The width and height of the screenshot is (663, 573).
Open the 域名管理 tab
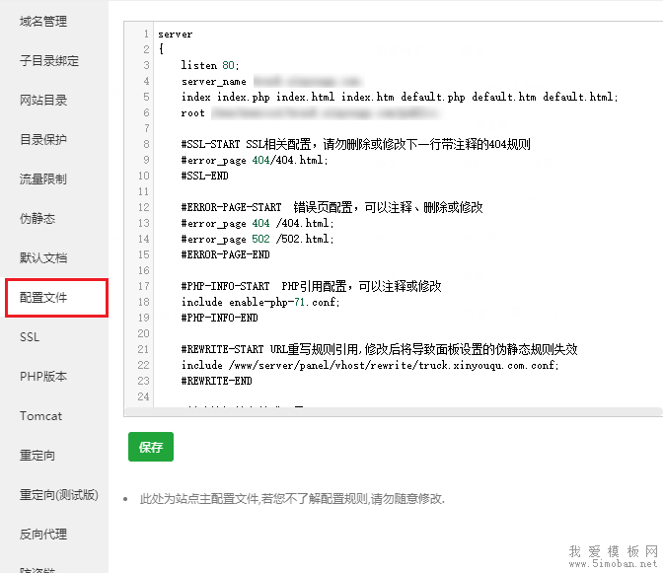tap(43, 22)
